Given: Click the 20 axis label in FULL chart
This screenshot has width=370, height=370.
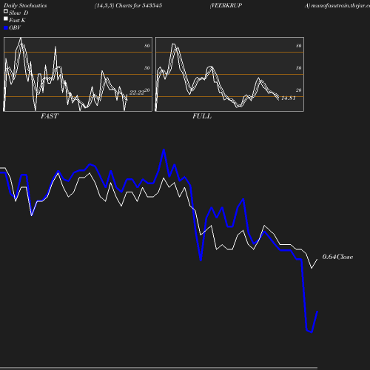Looking at the screenshot, I should point(299,90).
